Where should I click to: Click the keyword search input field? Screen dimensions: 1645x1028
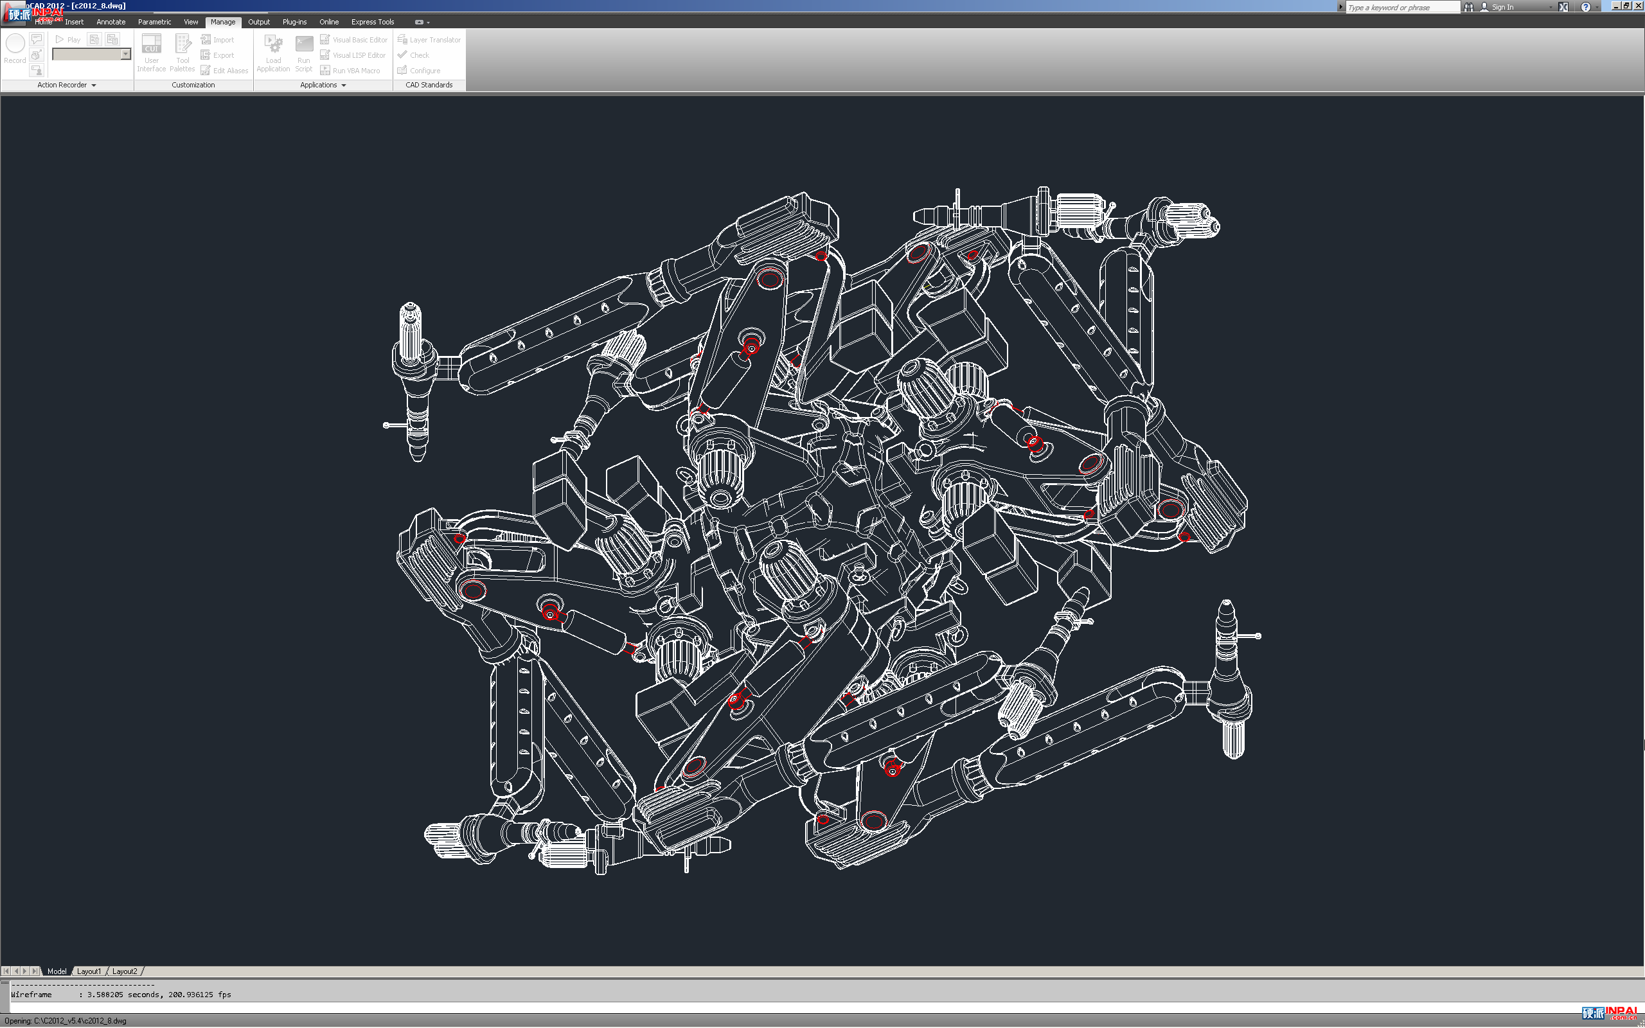coord(1401,7)
